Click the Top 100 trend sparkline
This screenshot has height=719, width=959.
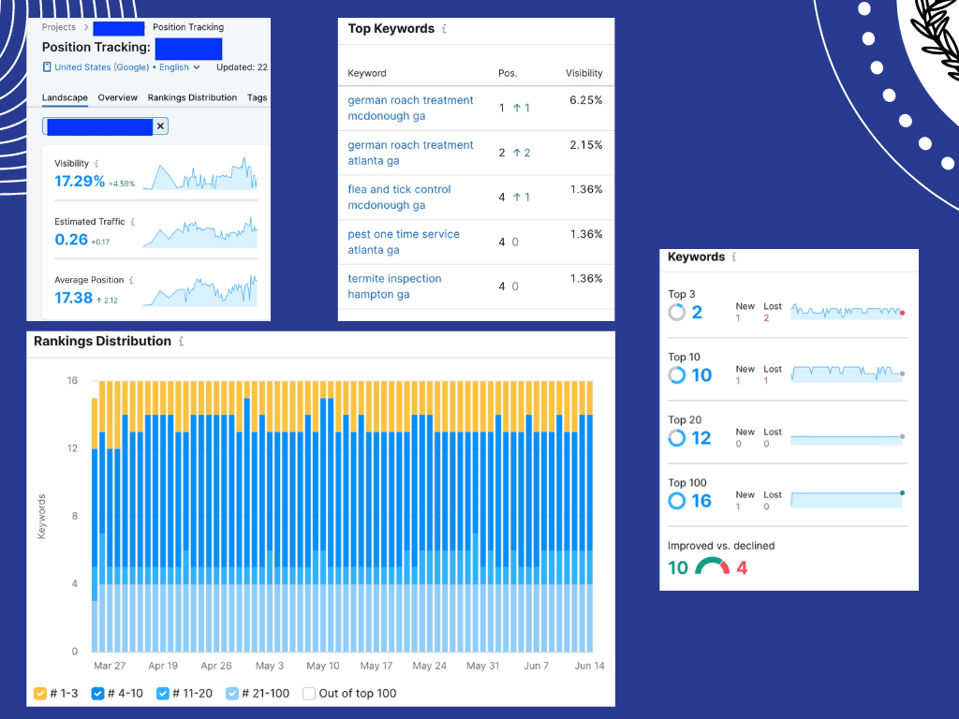[x=848, y=500]
